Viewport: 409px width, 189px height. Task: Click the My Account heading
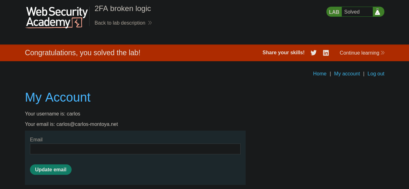(58, 97)
